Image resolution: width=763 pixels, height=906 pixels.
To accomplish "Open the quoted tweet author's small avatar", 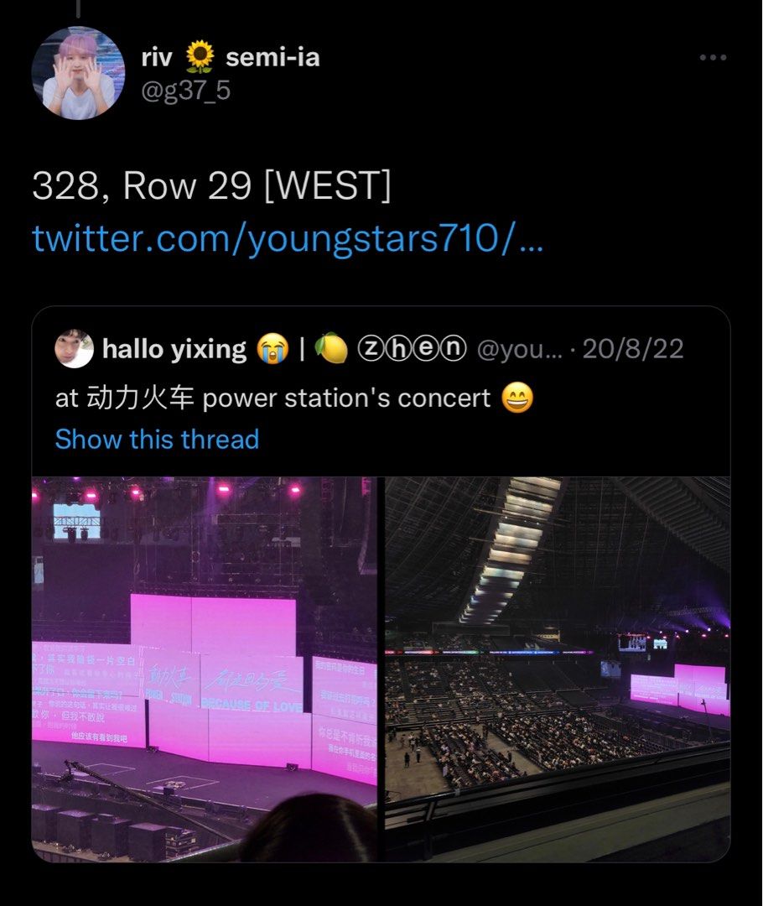I will (x=74, y=348).
